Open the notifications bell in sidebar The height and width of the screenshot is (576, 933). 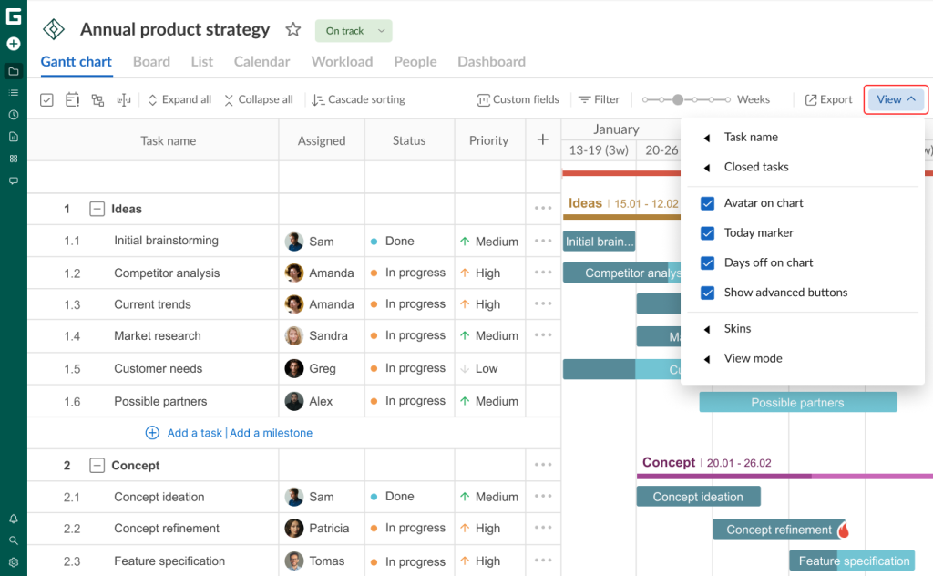click(x=13, y=518)
